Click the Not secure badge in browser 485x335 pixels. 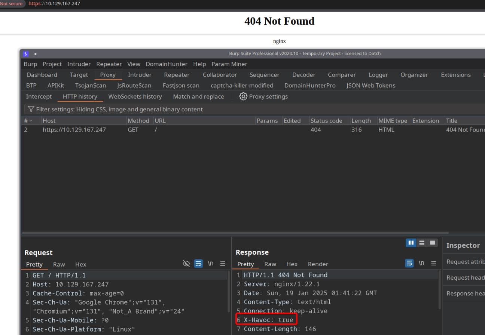pyautogui.click(x=12, y=4)
